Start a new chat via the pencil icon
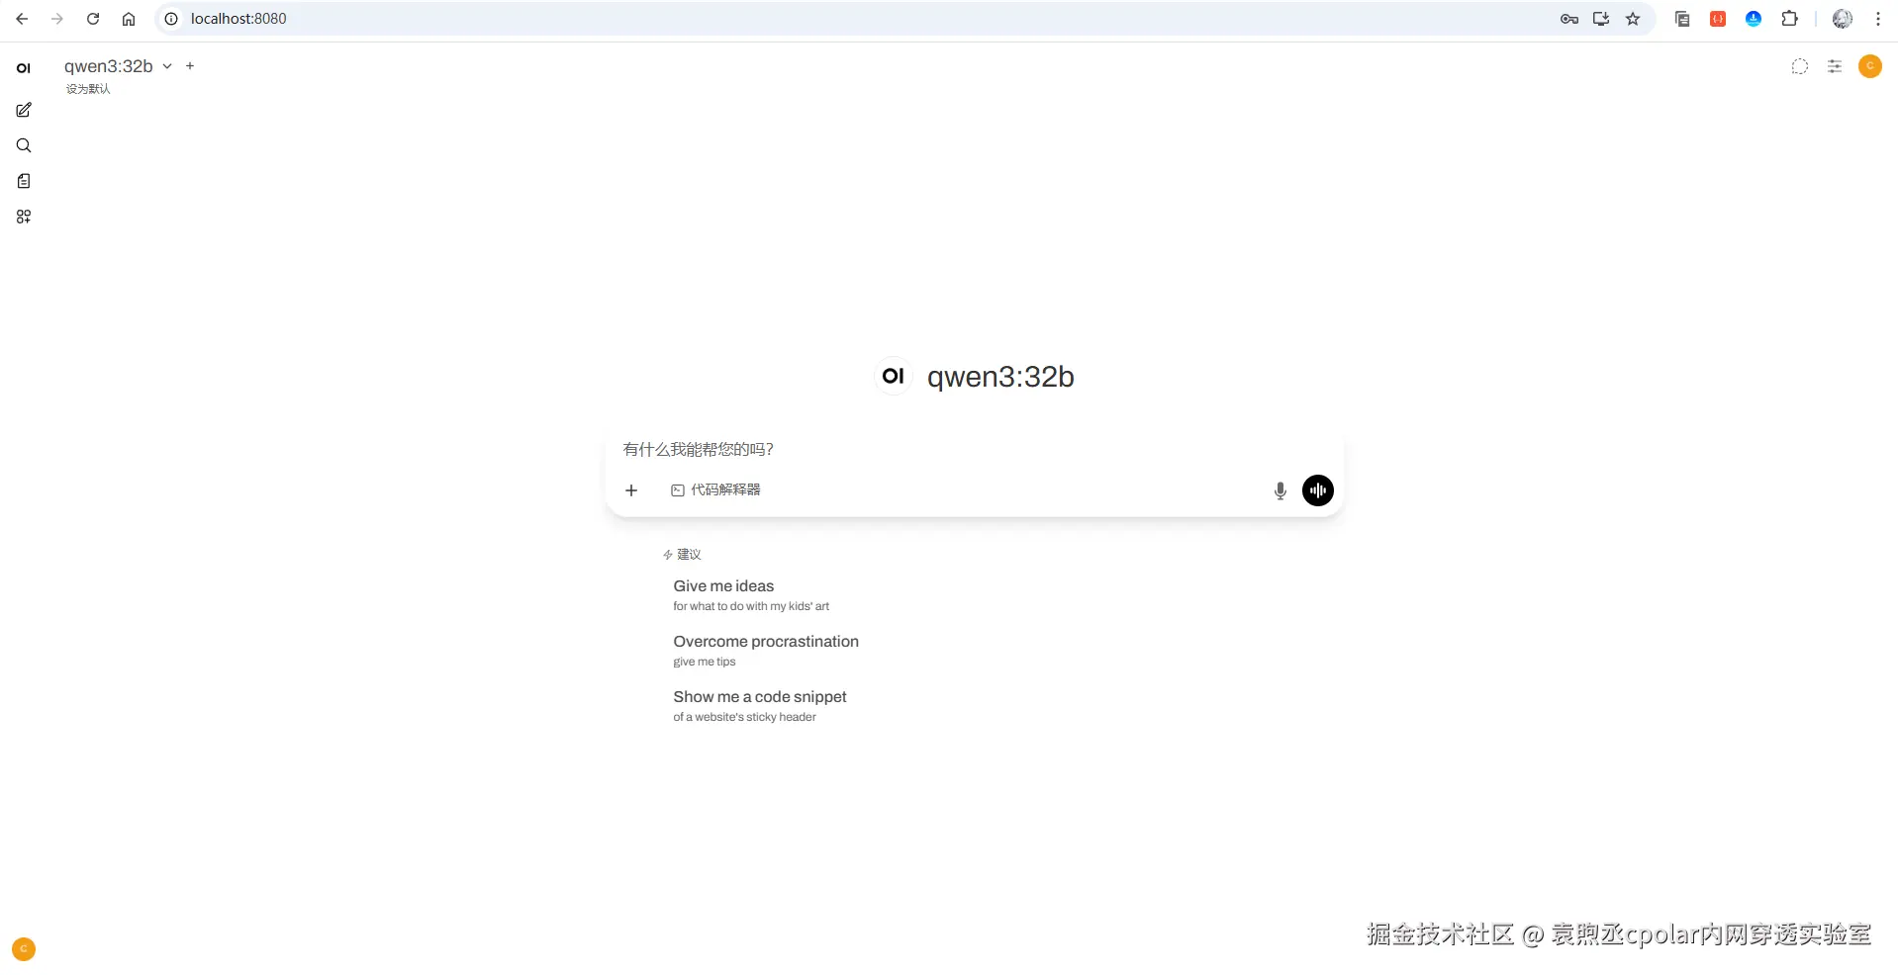 (23, 110)
